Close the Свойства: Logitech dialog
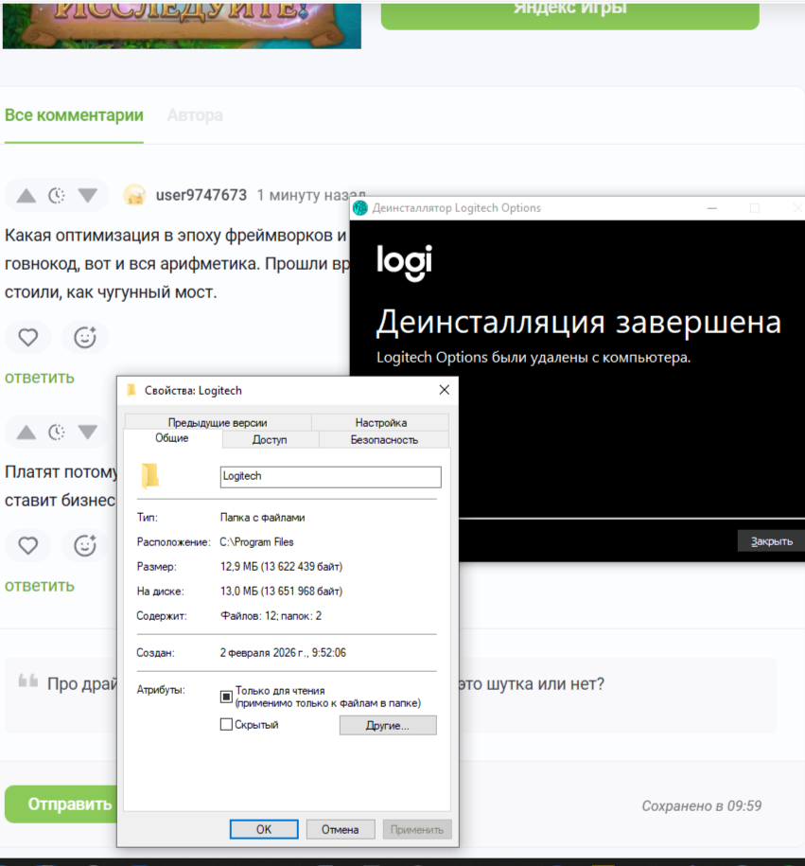 445,390
